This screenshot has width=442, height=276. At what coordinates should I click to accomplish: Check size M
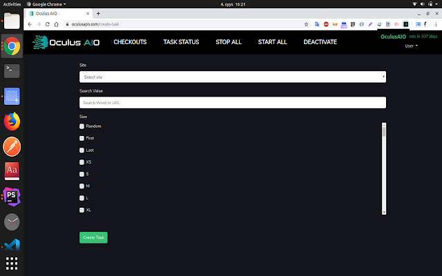[x=81, y=186]
